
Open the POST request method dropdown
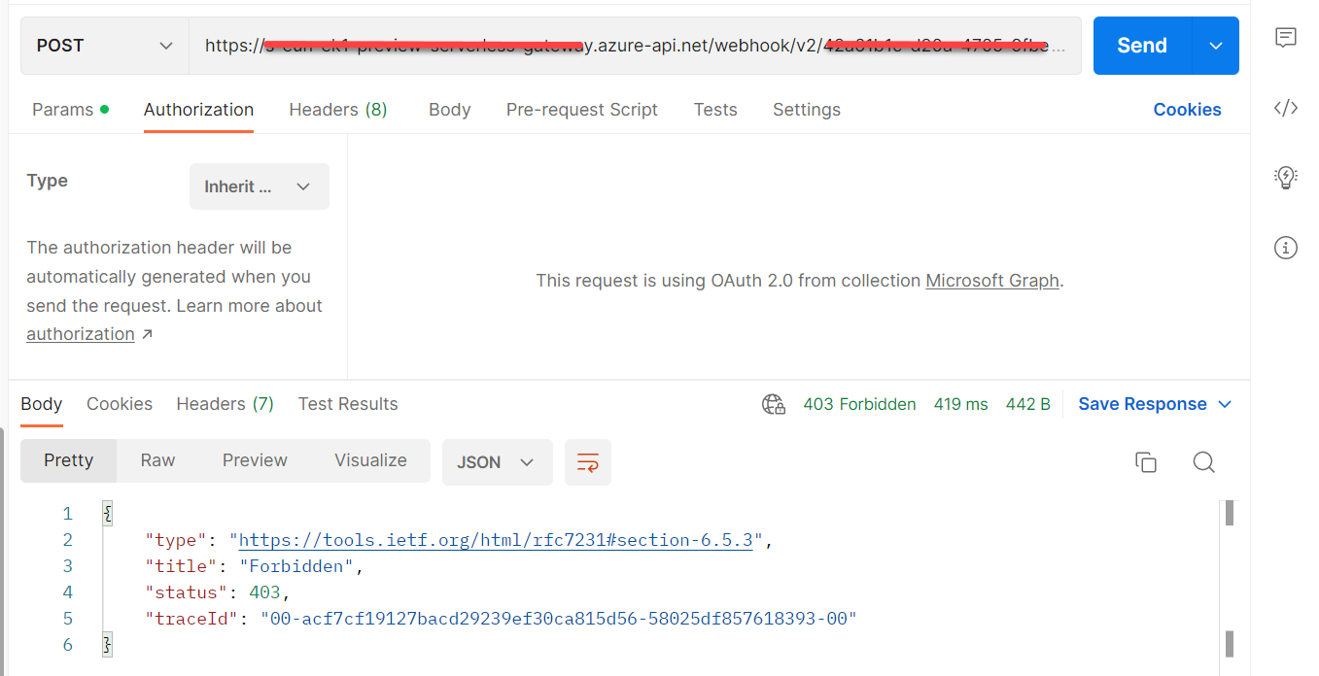(104, 45)
